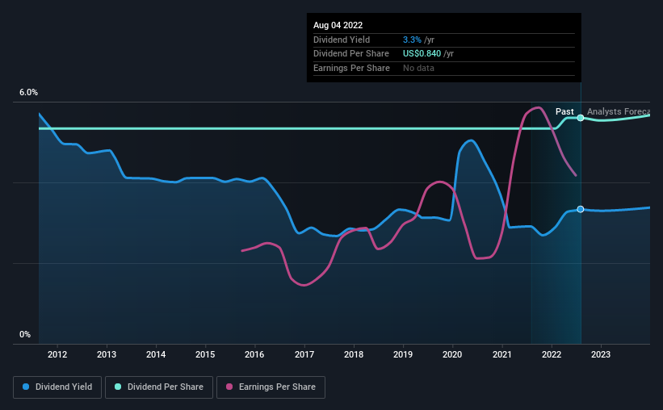Click the Analysts Forecast label

[618, 111]
